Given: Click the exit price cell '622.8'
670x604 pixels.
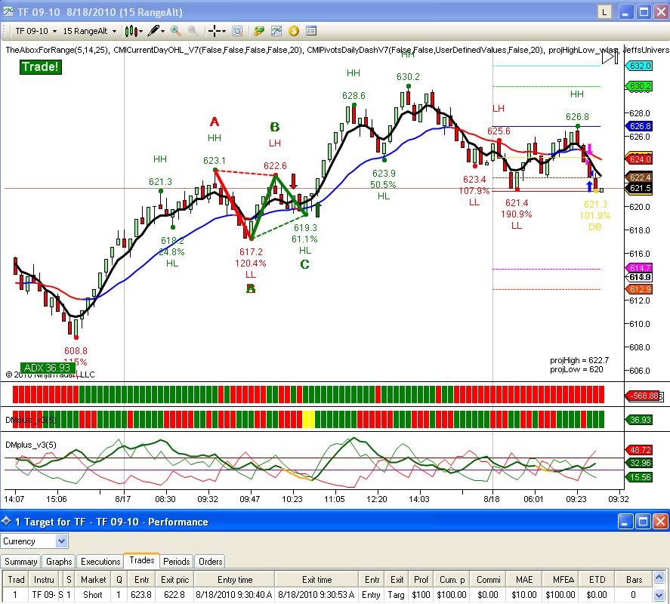Looking at the screenshot, I should pos(174,595).
